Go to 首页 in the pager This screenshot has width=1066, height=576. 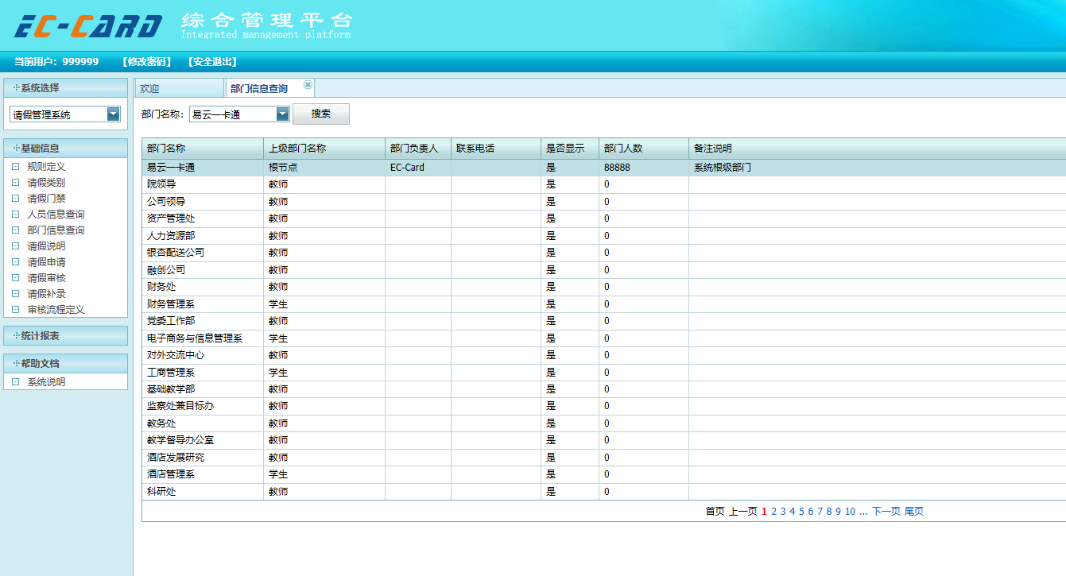click(x=715, y=512)
